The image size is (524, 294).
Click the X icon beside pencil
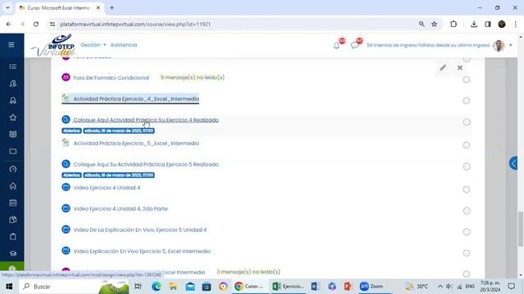(460, 68)
